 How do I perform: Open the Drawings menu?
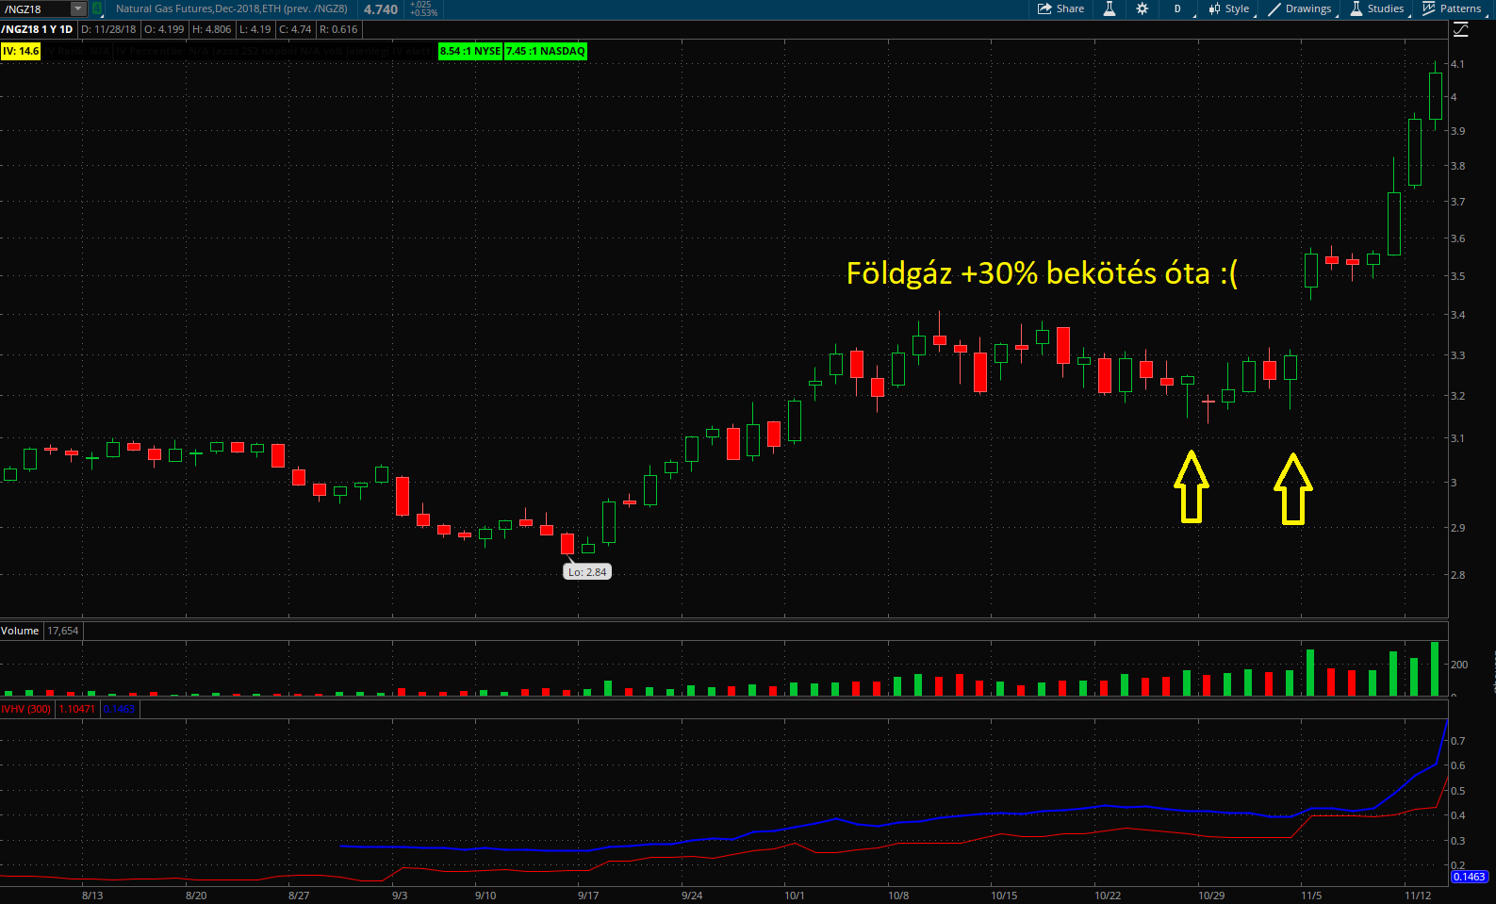[x=1301, y=8]
